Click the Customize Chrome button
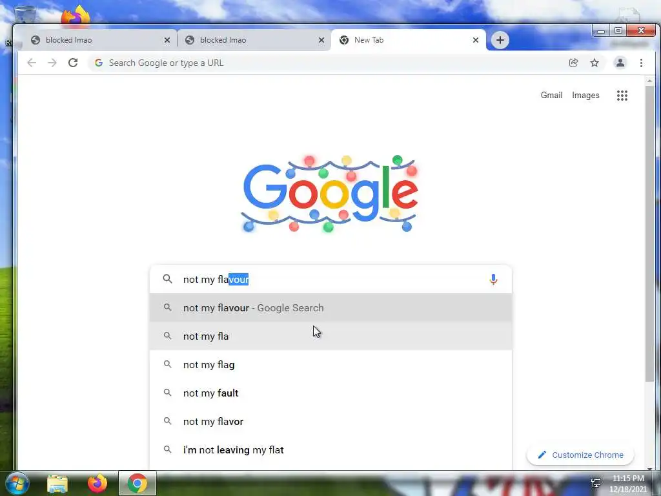 580,455
